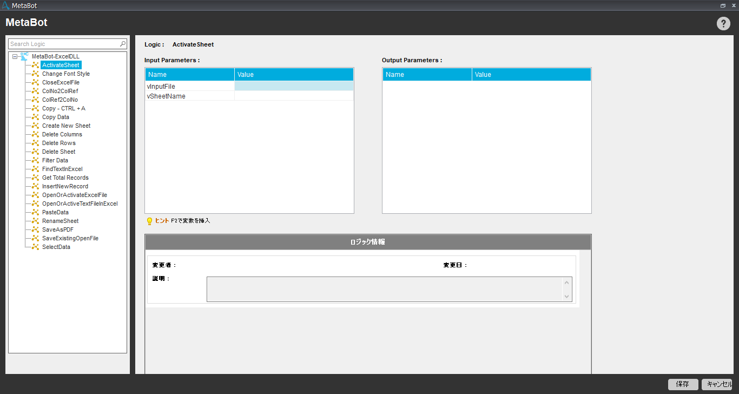Restore the MetaBot window size

pos(723,5)
